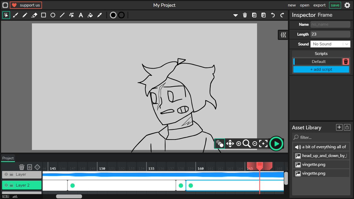Select the 'a bit of everything' sound asset
The image size is (354, 199).
click(322, 147)
